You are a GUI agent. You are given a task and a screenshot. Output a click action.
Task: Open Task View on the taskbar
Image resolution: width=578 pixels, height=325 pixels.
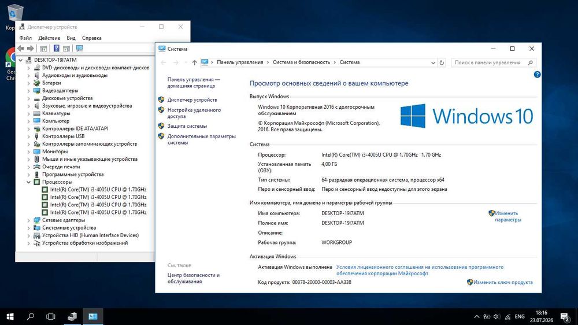click(x=50, y=316)
